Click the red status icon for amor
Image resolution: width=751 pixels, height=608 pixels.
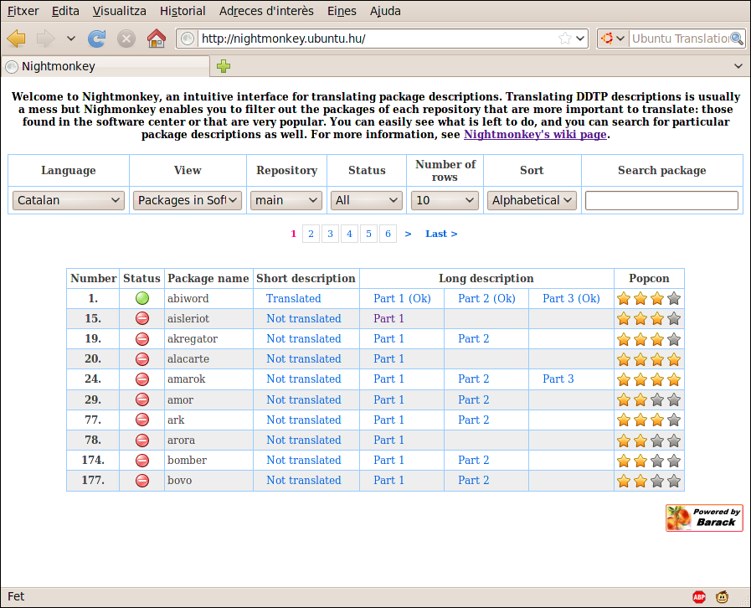(x=142, y=399)
